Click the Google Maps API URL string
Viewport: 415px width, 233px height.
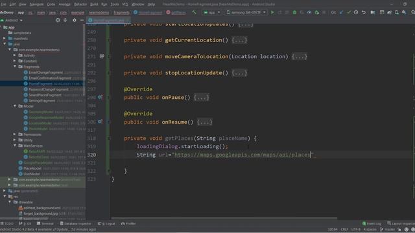click(x=243, y=155)
